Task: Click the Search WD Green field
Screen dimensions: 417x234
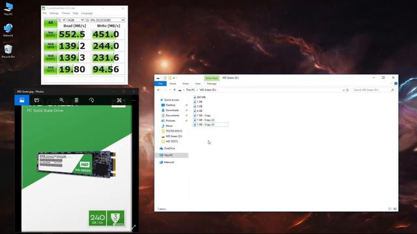Action: point(373,90)
